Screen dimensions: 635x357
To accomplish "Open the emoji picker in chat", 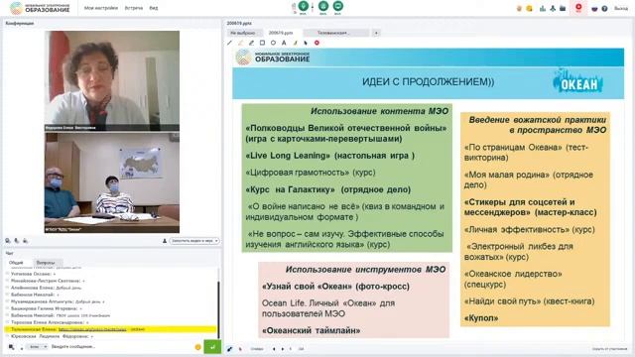I will 198,347.
